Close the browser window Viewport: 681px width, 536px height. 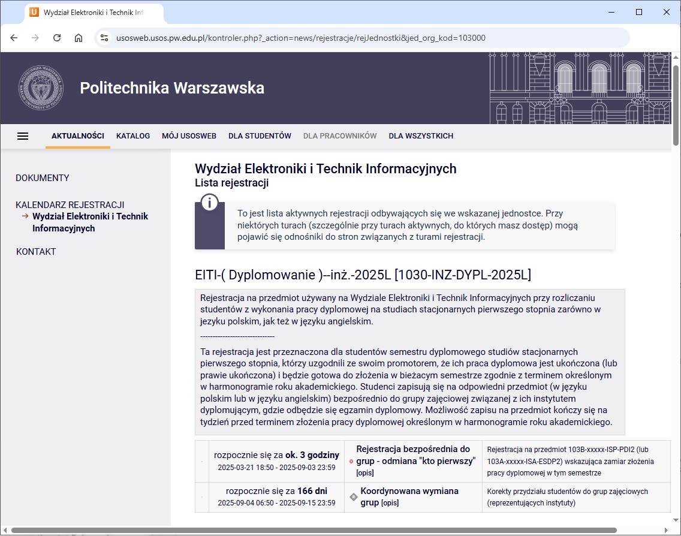(x=667, y=12)
